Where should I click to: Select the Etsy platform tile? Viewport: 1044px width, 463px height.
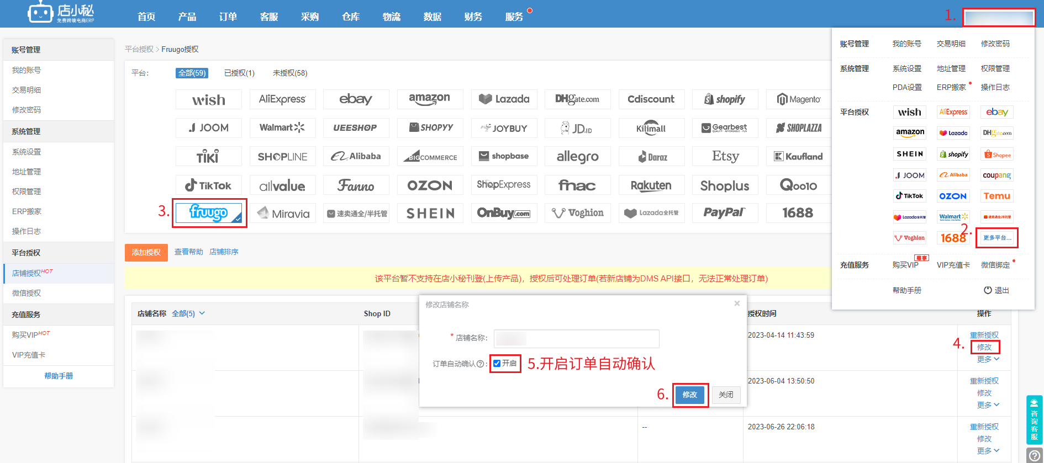click(725, 157)
